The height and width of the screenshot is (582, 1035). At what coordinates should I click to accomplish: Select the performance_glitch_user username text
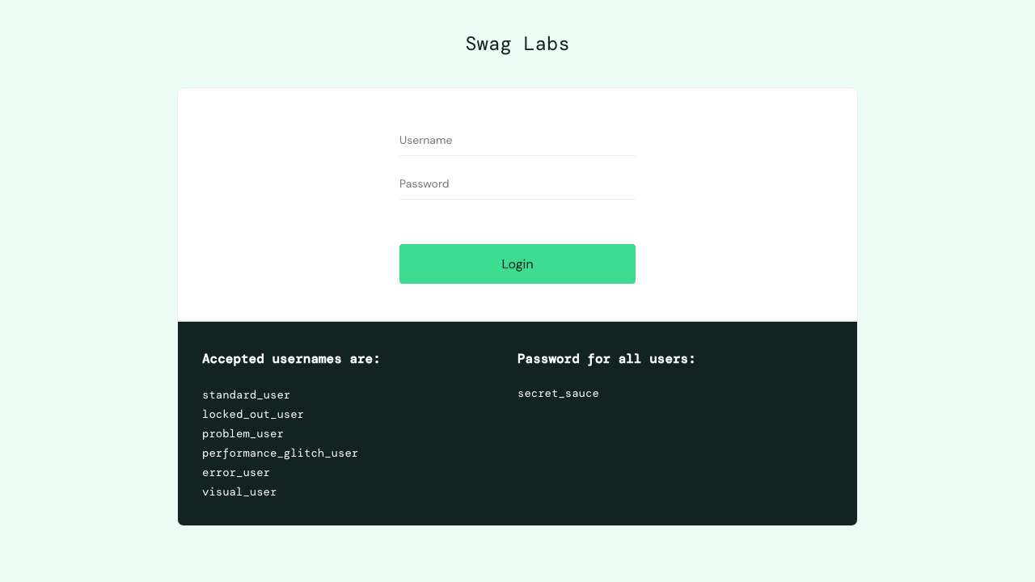[x=280, y=453]
